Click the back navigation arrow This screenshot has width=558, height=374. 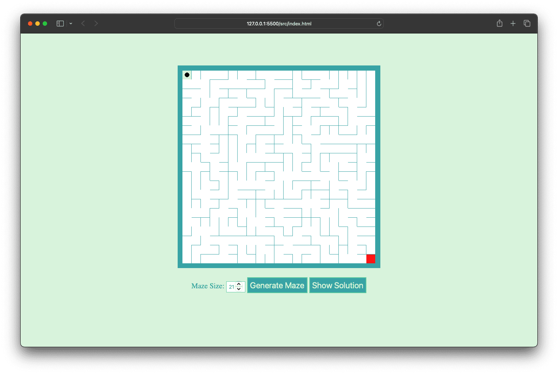click(x=83, y=23)
